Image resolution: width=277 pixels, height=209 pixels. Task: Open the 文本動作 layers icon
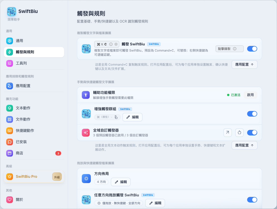(10, 108)
